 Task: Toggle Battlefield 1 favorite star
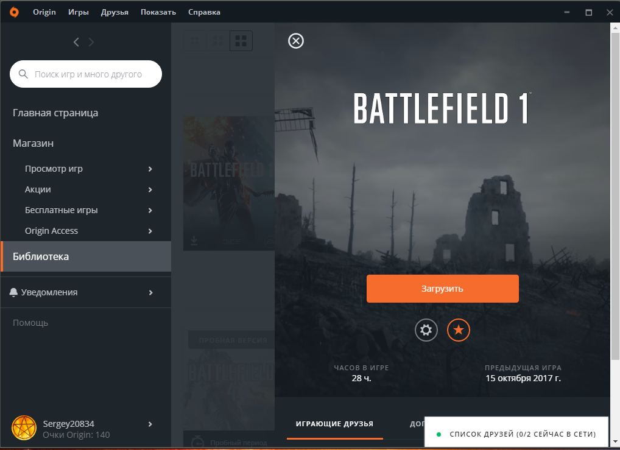click(458, 330)
